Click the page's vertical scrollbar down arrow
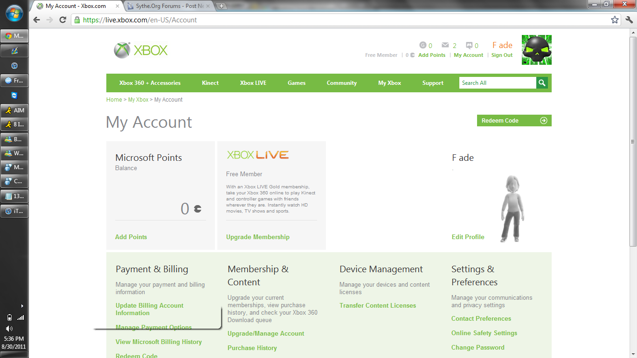The width and height of the screenshot is (637, 358). 633,354
